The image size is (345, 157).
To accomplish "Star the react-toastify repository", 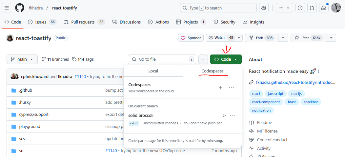I will point(307,38).
